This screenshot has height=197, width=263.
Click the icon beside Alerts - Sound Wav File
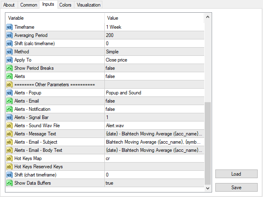pyautogui.click(x=9, y=126)
